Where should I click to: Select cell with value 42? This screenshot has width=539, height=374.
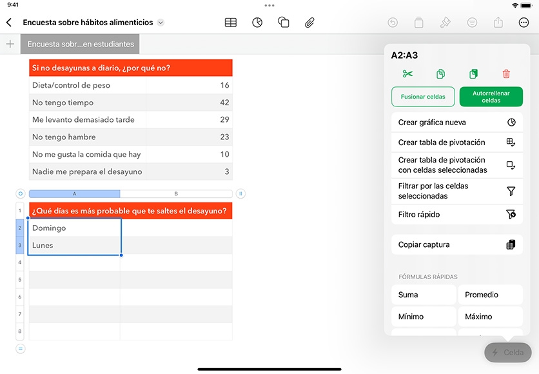(190, 103)
